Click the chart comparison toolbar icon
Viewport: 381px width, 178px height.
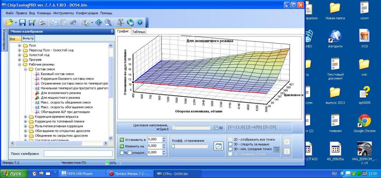coord(85,22)
